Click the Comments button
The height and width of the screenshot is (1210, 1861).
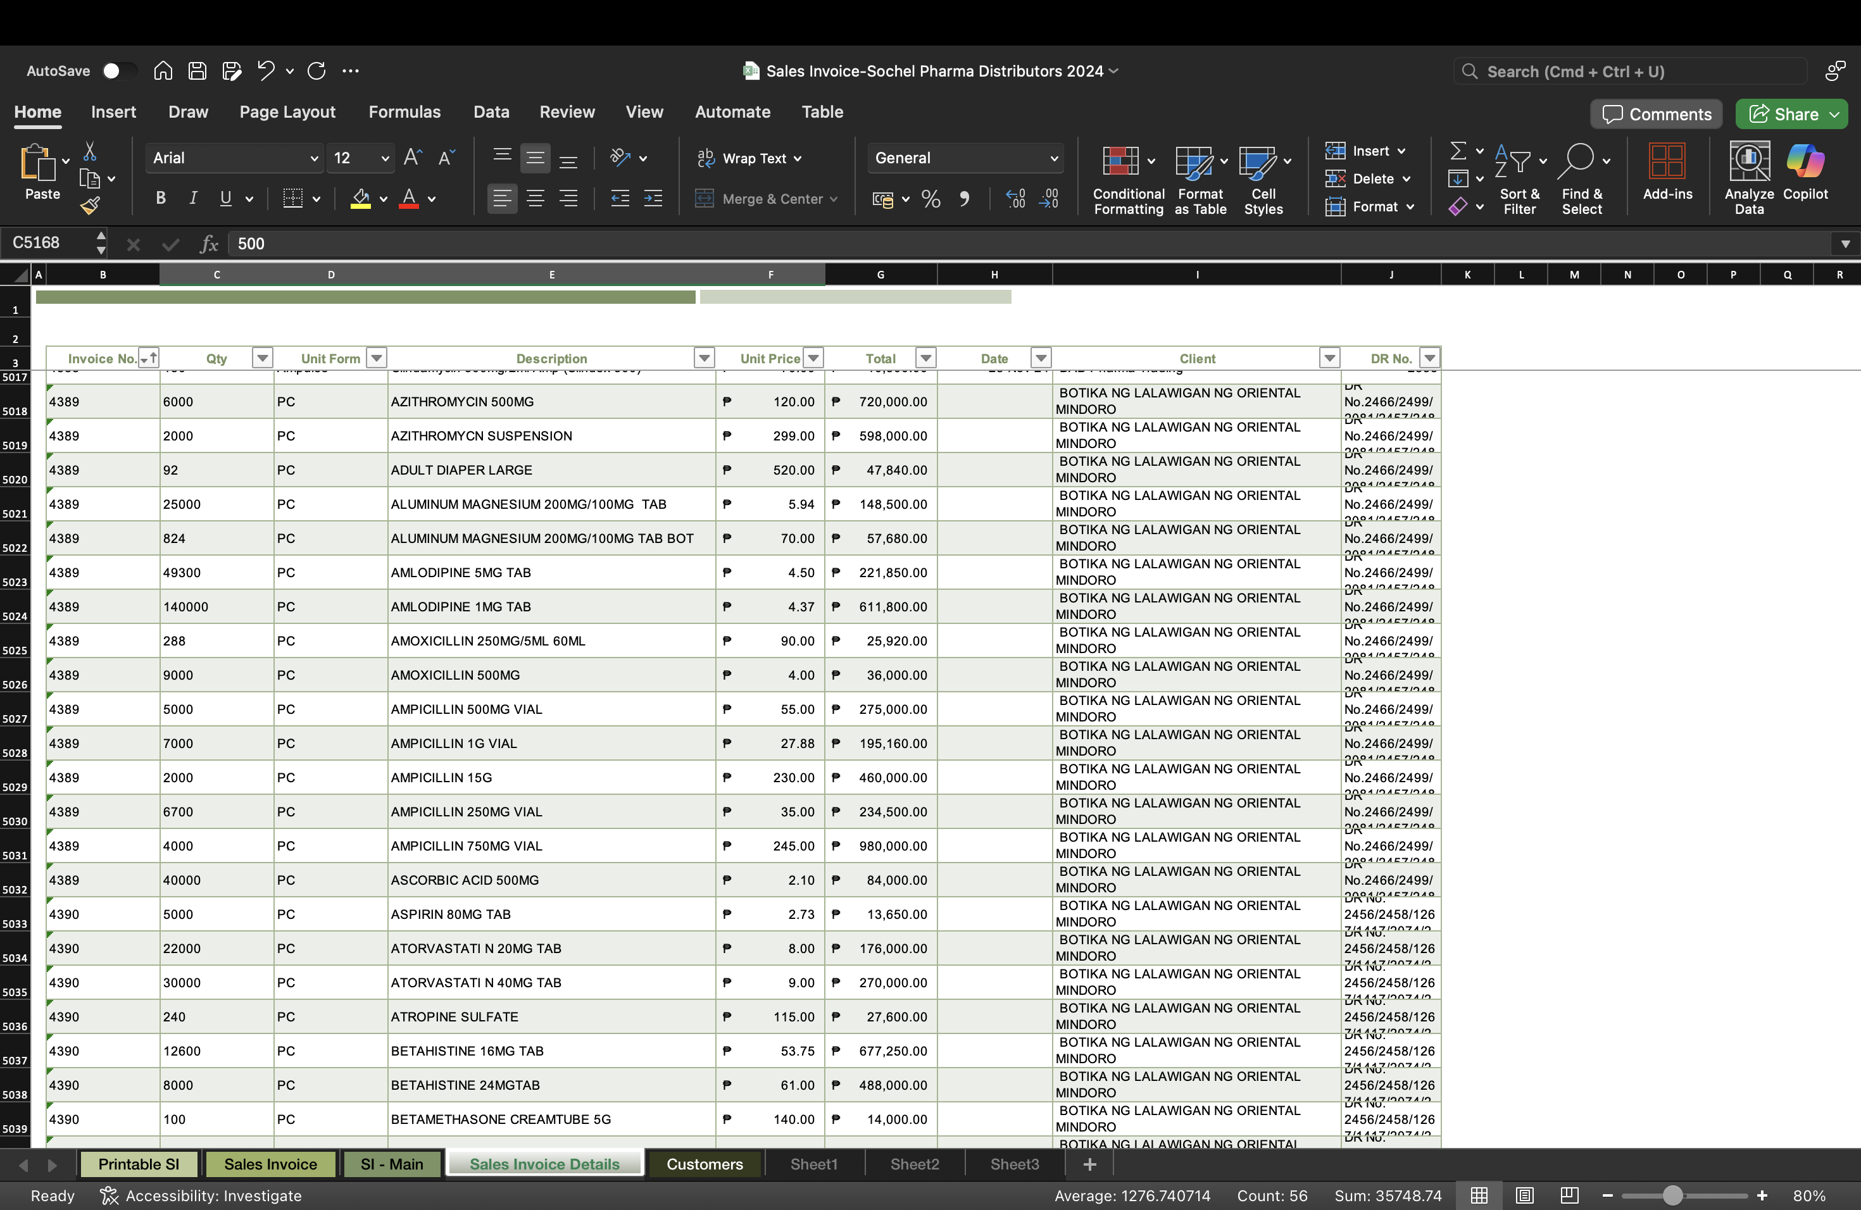click(1656, 114)
